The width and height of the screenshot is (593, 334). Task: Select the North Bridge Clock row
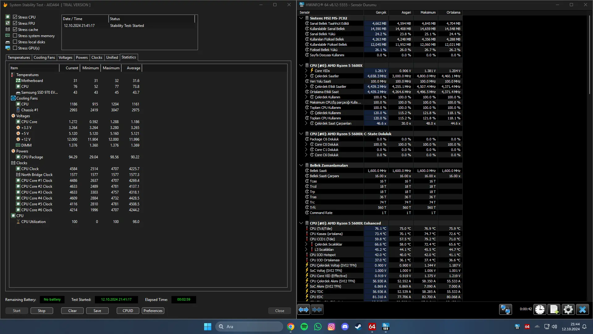click(x=75, y=175)
